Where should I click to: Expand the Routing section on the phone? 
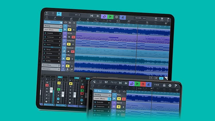(x=102, y=95)
